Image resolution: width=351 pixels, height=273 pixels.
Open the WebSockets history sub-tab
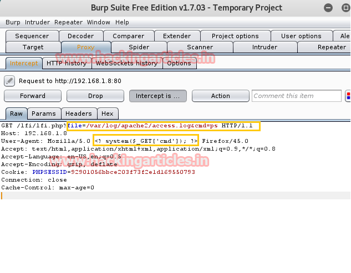point(126,63)
